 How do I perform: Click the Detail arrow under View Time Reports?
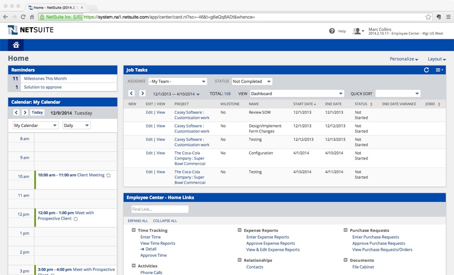142,249
